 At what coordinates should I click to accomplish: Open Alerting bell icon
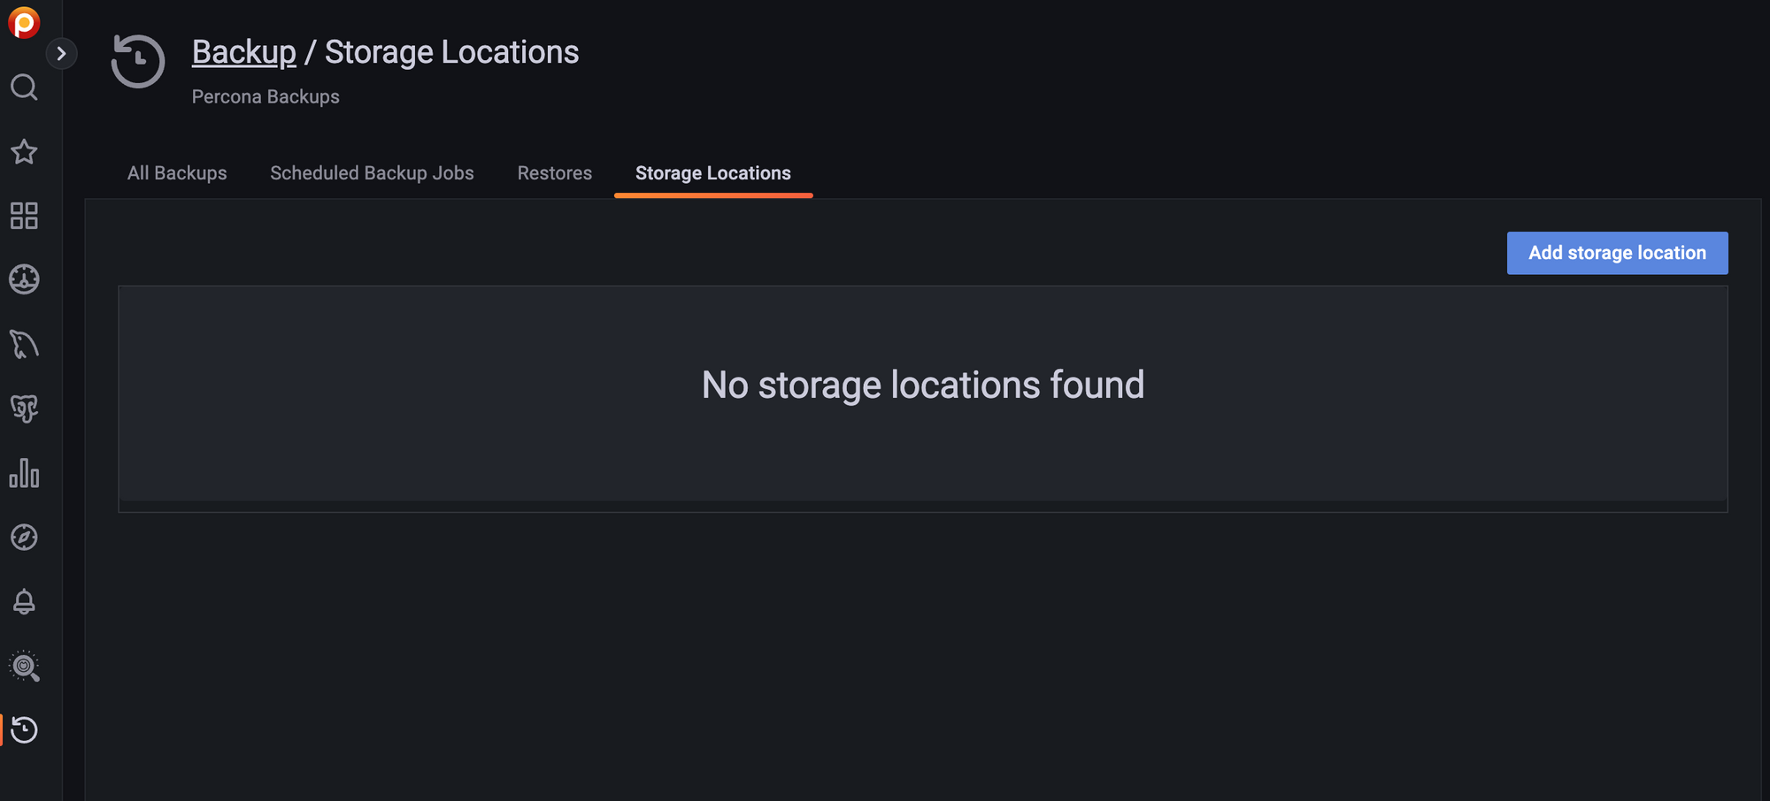[24, 602]
